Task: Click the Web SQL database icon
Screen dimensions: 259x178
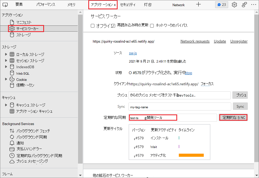Action: pos(12,73)
